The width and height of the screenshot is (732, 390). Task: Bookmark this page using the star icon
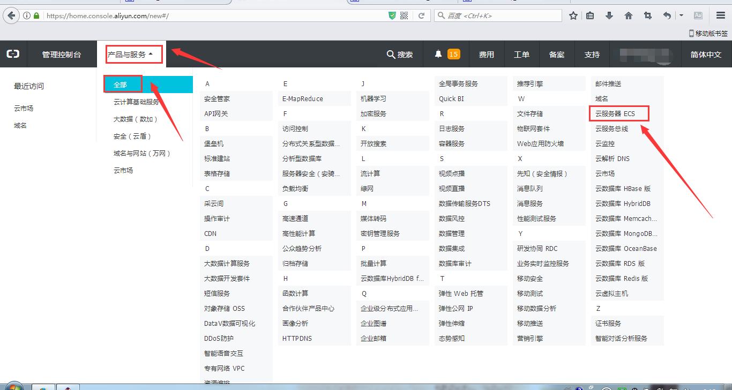pos(573,16)
